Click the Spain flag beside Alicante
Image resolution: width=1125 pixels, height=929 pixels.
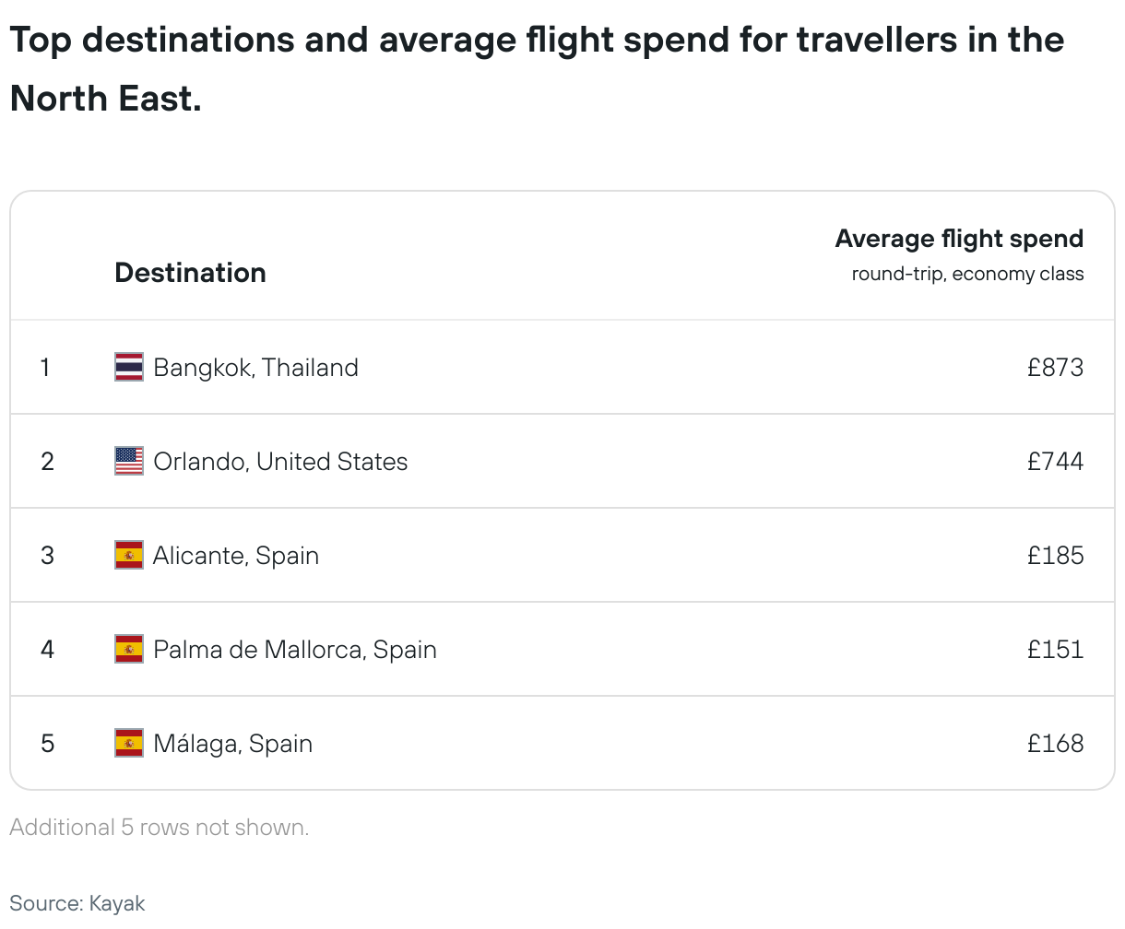(x=128, y=555)
